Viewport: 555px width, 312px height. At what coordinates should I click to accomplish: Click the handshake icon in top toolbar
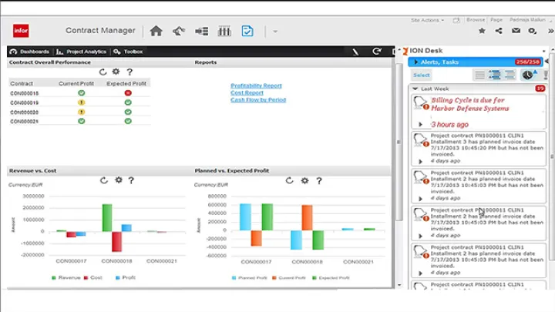click(x=179, y=31)
